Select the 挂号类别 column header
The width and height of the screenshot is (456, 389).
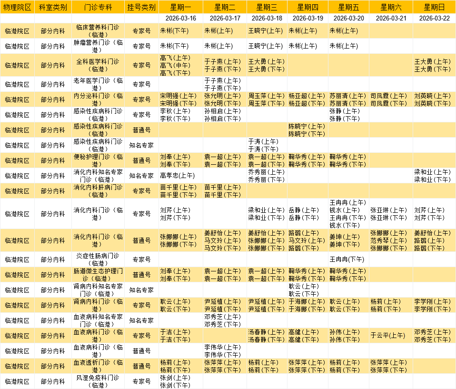(141, 7)
